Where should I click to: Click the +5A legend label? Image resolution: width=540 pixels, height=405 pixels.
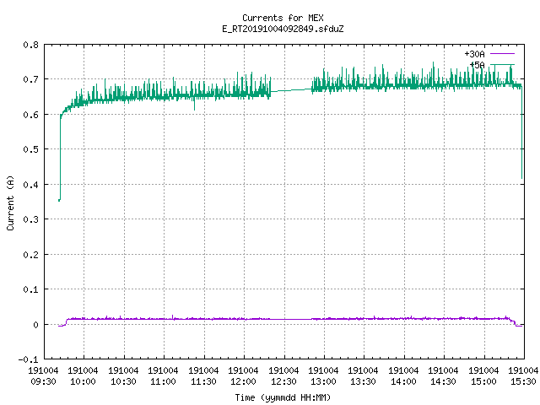477,65
